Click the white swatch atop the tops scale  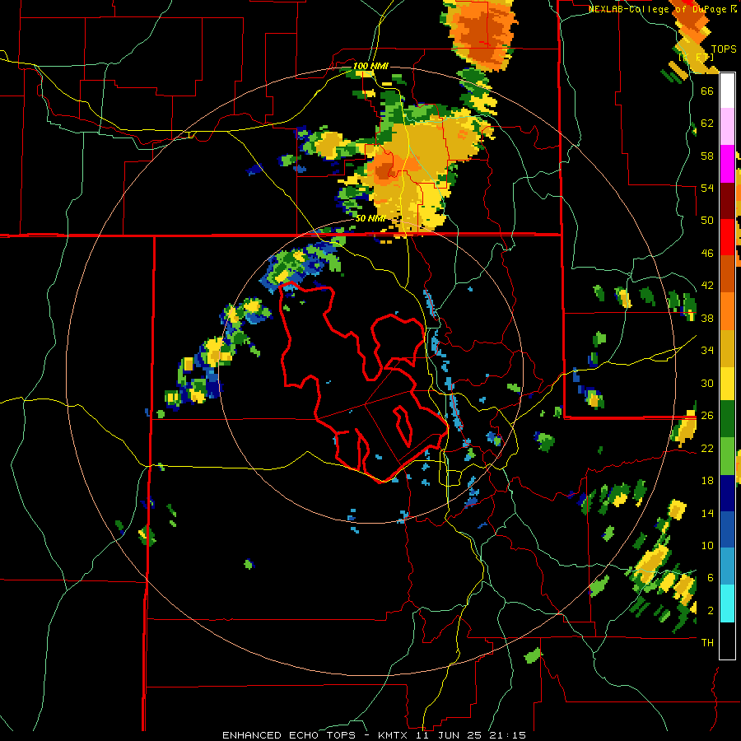click(x=727, y=91)
